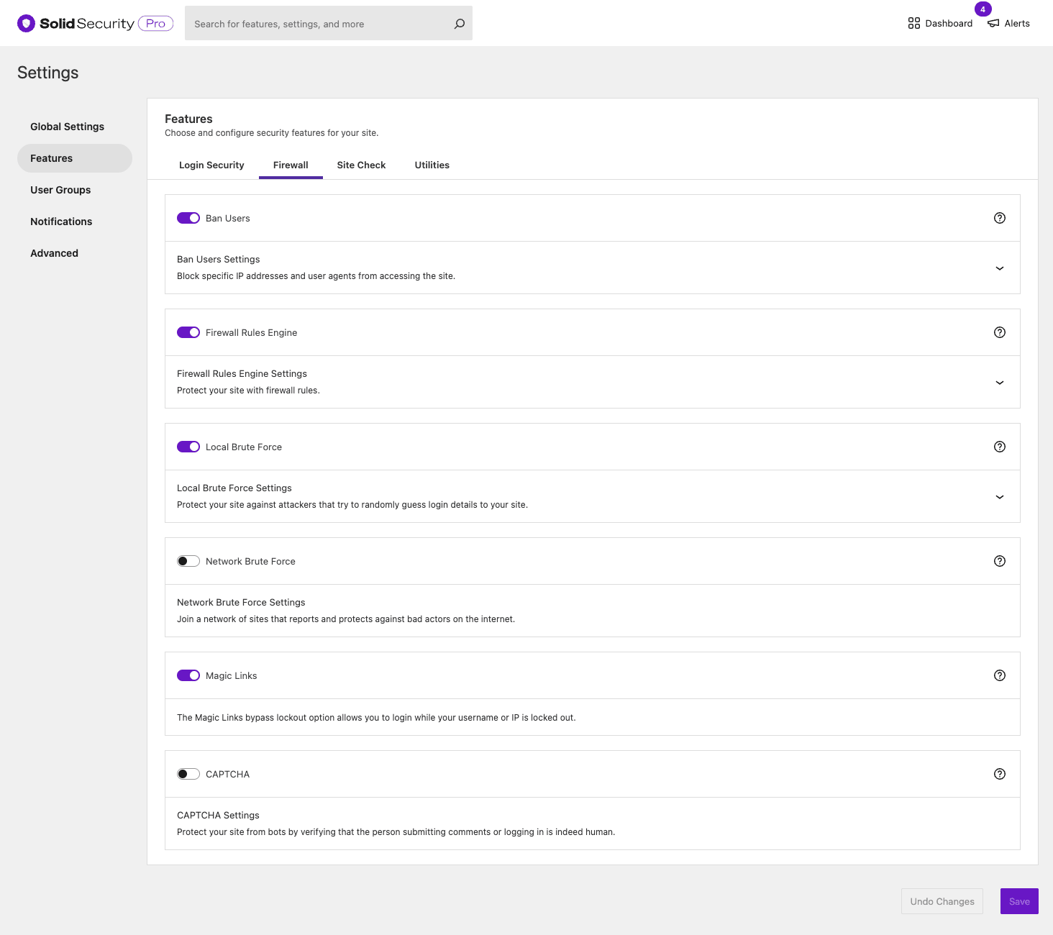Open help for Local Brute Force
The height and width of the screenshot is (935, 1053).
pyautogui.click(x=1000, y=447)
